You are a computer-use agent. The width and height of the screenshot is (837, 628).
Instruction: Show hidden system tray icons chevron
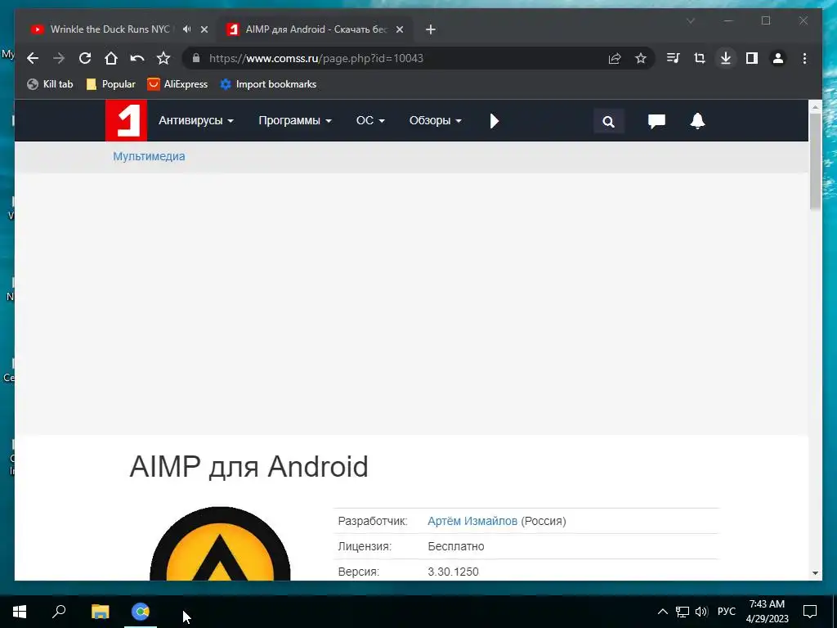662,612
